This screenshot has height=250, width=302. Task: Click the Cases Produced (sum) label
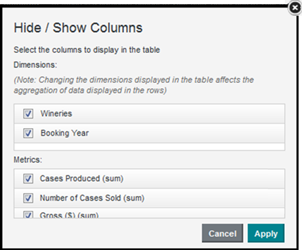[x=81, y=179]
